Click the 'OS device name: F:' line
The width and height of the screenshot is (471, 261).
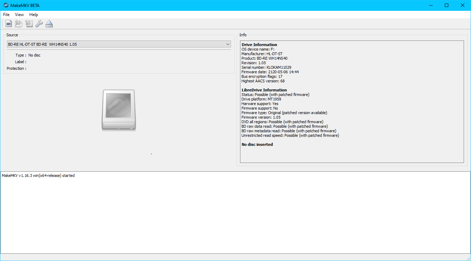click(258, 49)
